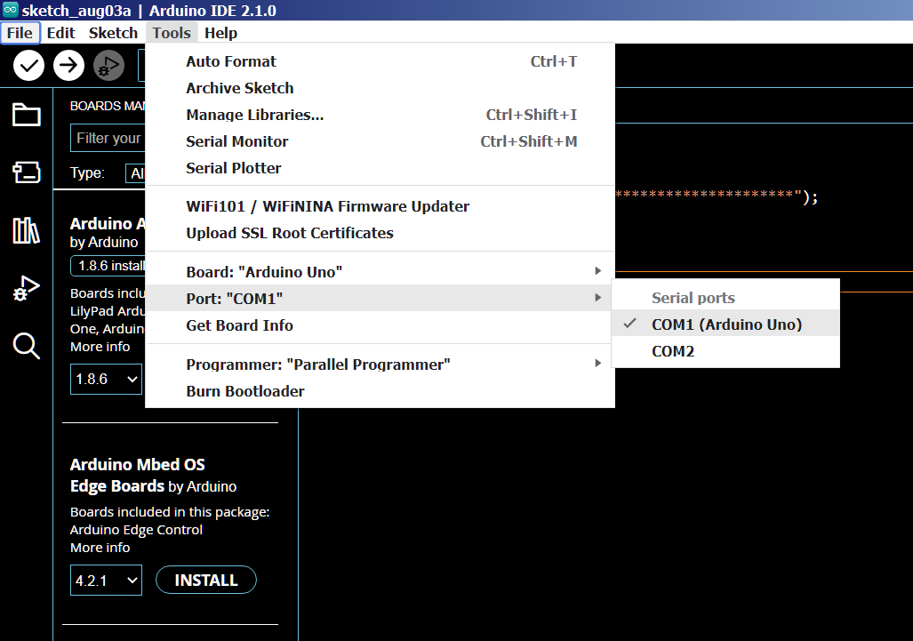This screenshot has width=913, height=641.
Task: Open the 4.2.1 version dropdown for Edge Boards
Action: 106,580
